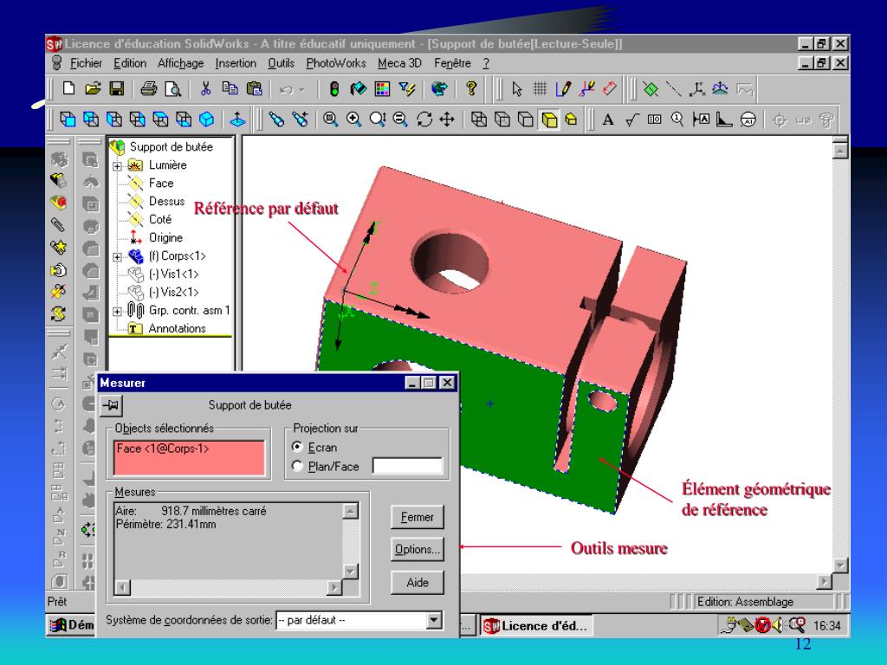887x665 pixels.
Task: Create a new document with the blank page icon
Action: click(68, 89)
